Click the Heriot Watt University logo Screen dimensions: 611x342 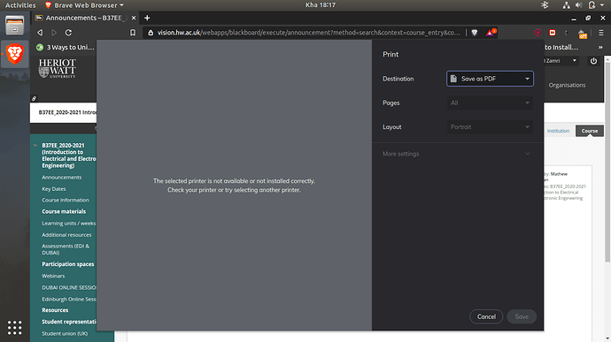[x=58, y=68]
